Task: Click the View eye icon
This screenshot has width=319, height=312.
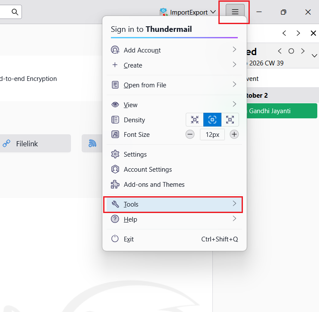Action: pos(115,105)
